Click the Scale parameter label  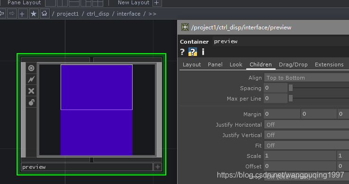(x=254, y=156)
